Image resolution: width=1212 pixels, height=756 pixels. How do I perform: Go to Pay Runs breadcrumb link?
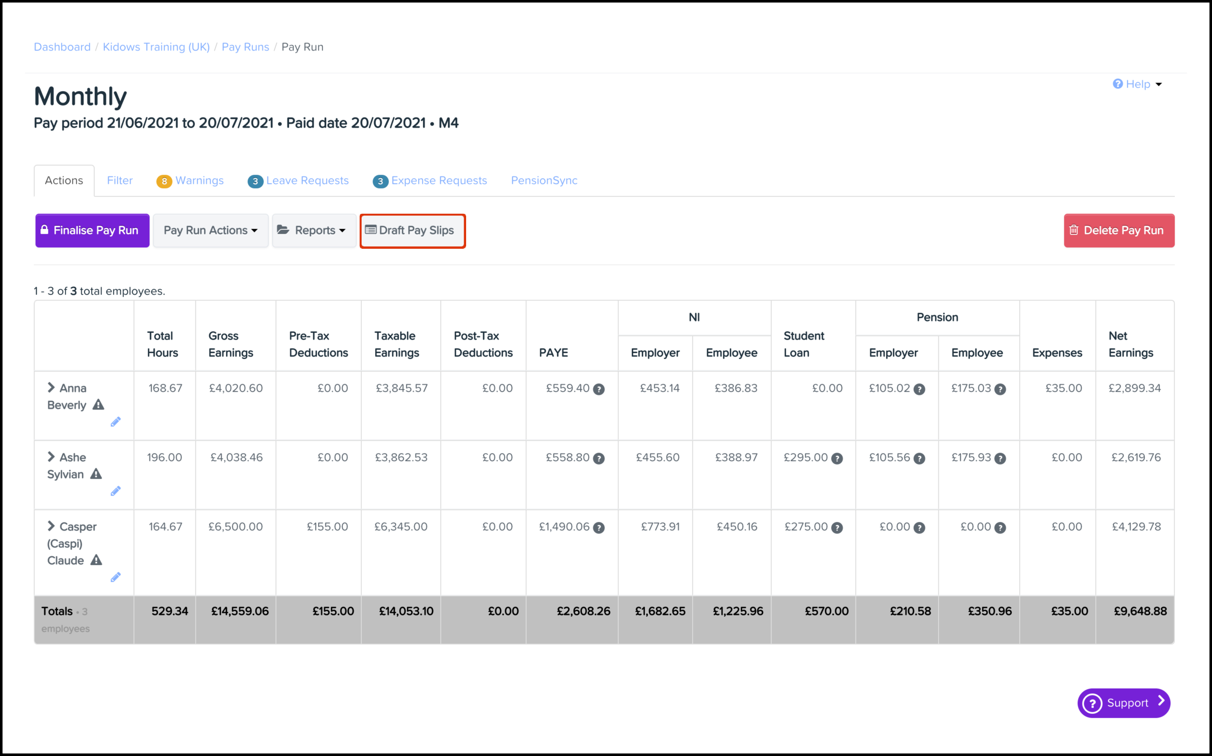[245, 47]
